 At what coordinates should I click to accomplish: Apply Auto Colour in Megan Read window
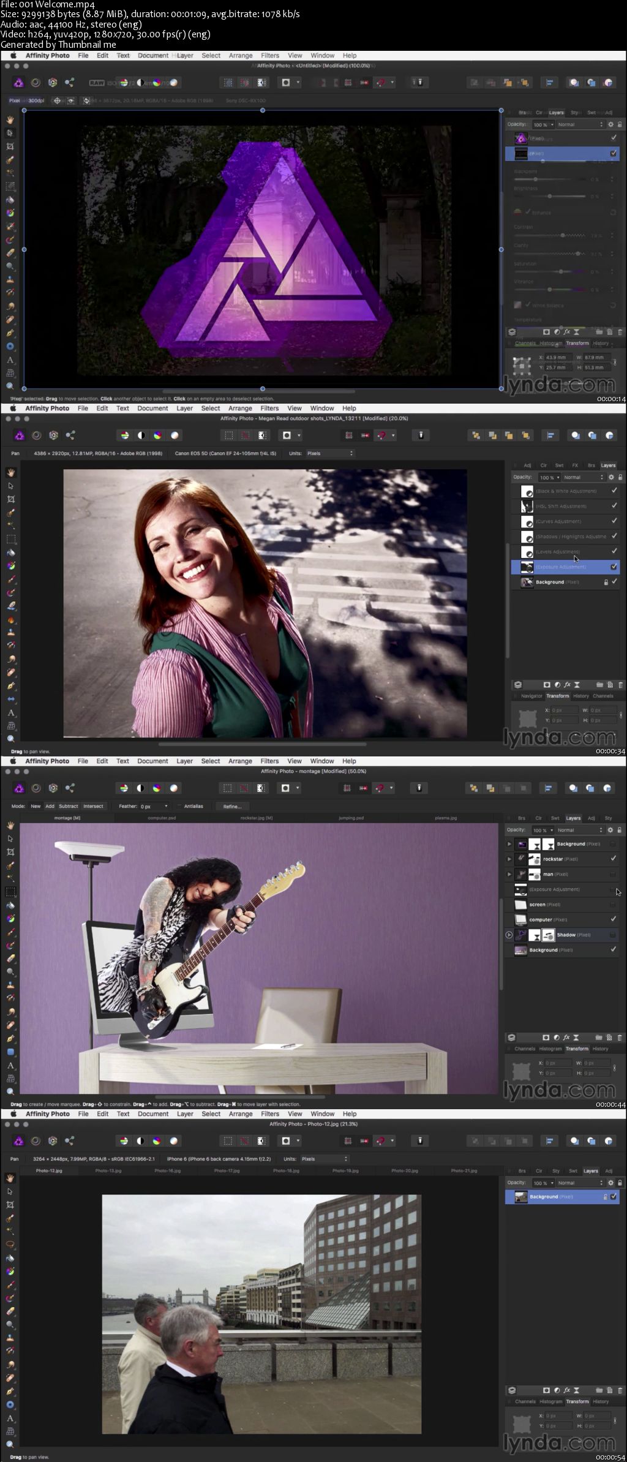pyautogui.click(x=158, y=435)
